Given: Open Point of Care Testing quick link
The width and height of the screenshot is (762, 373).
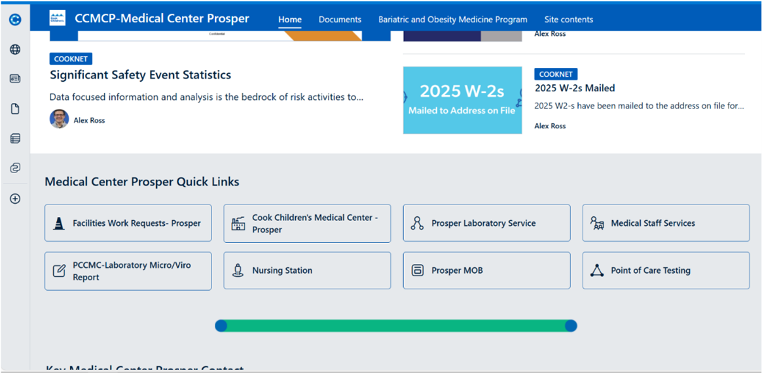Looking at the screenshot, I should pyautogui.click(x=666, y=270).
